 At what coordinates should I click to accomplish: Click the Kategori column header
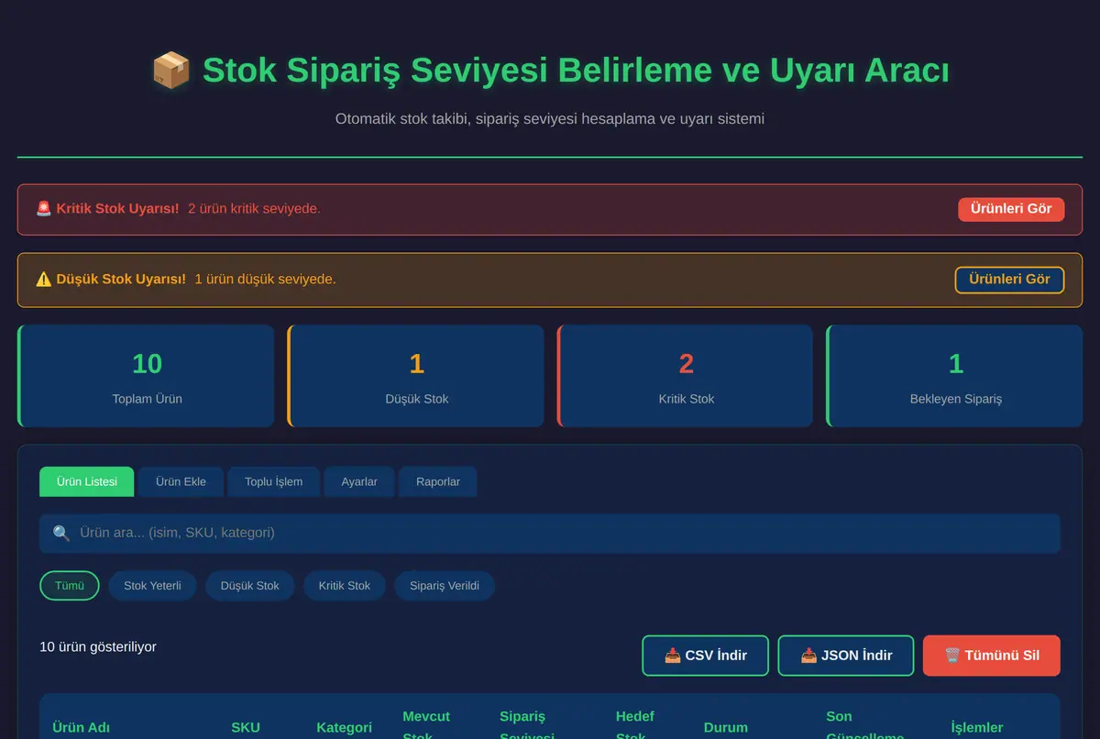pos(345,727)
